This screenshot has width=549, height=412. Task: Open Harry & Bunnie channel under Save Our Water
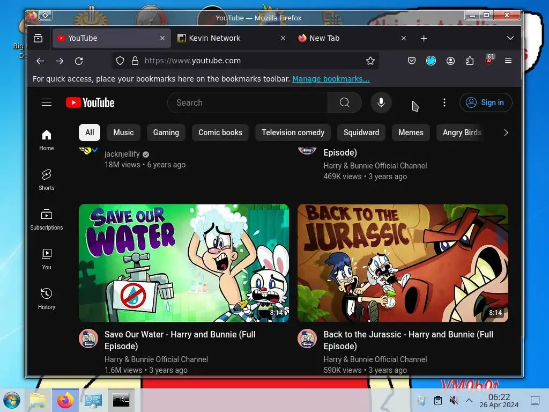pyautogui.click(x=156, y=359)
